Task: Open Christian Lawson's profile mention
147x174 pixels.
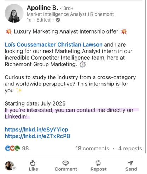Action: (80, 44)
